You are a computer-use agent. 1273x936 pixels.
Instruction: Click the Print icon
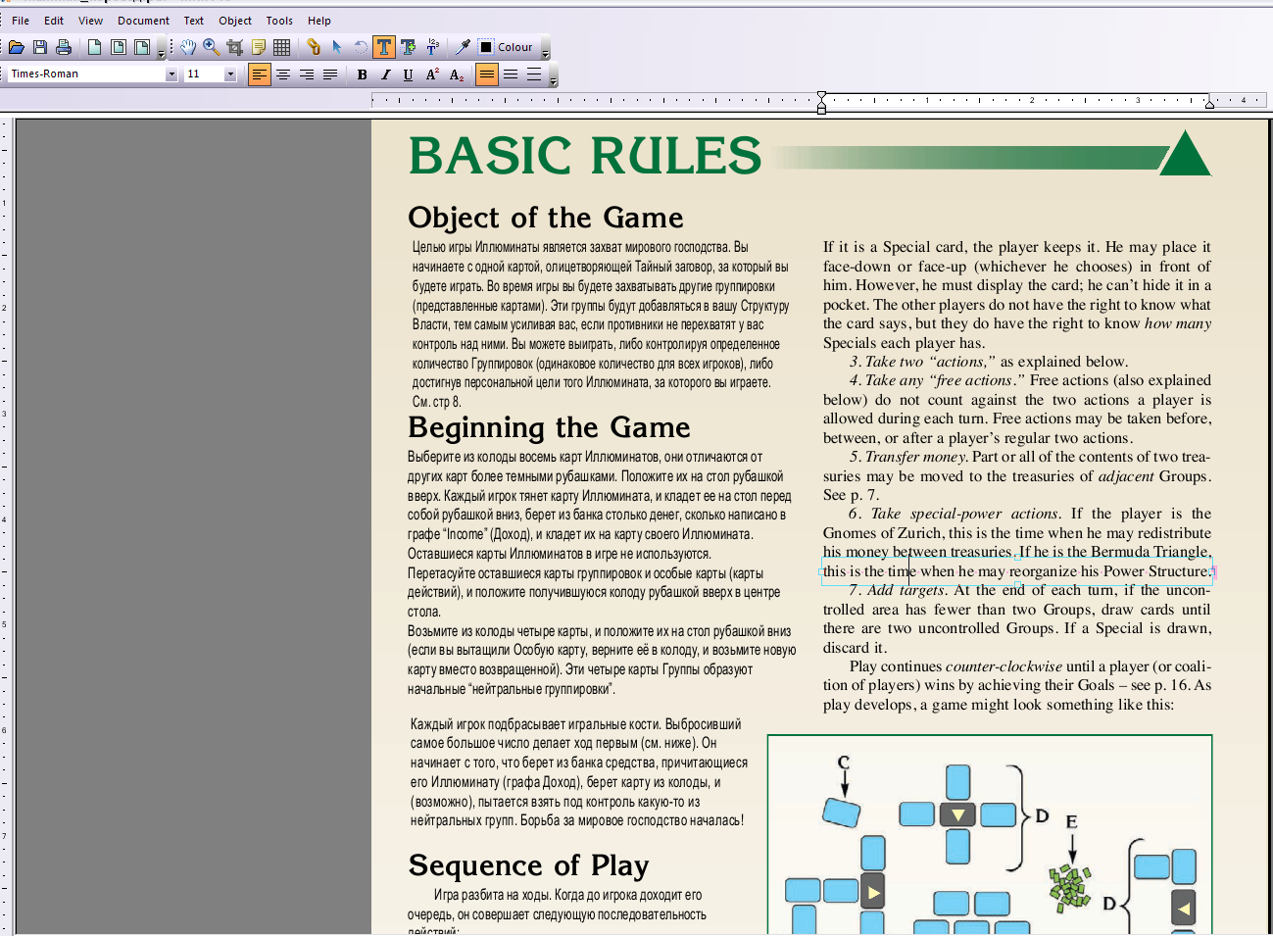point(64,47)
